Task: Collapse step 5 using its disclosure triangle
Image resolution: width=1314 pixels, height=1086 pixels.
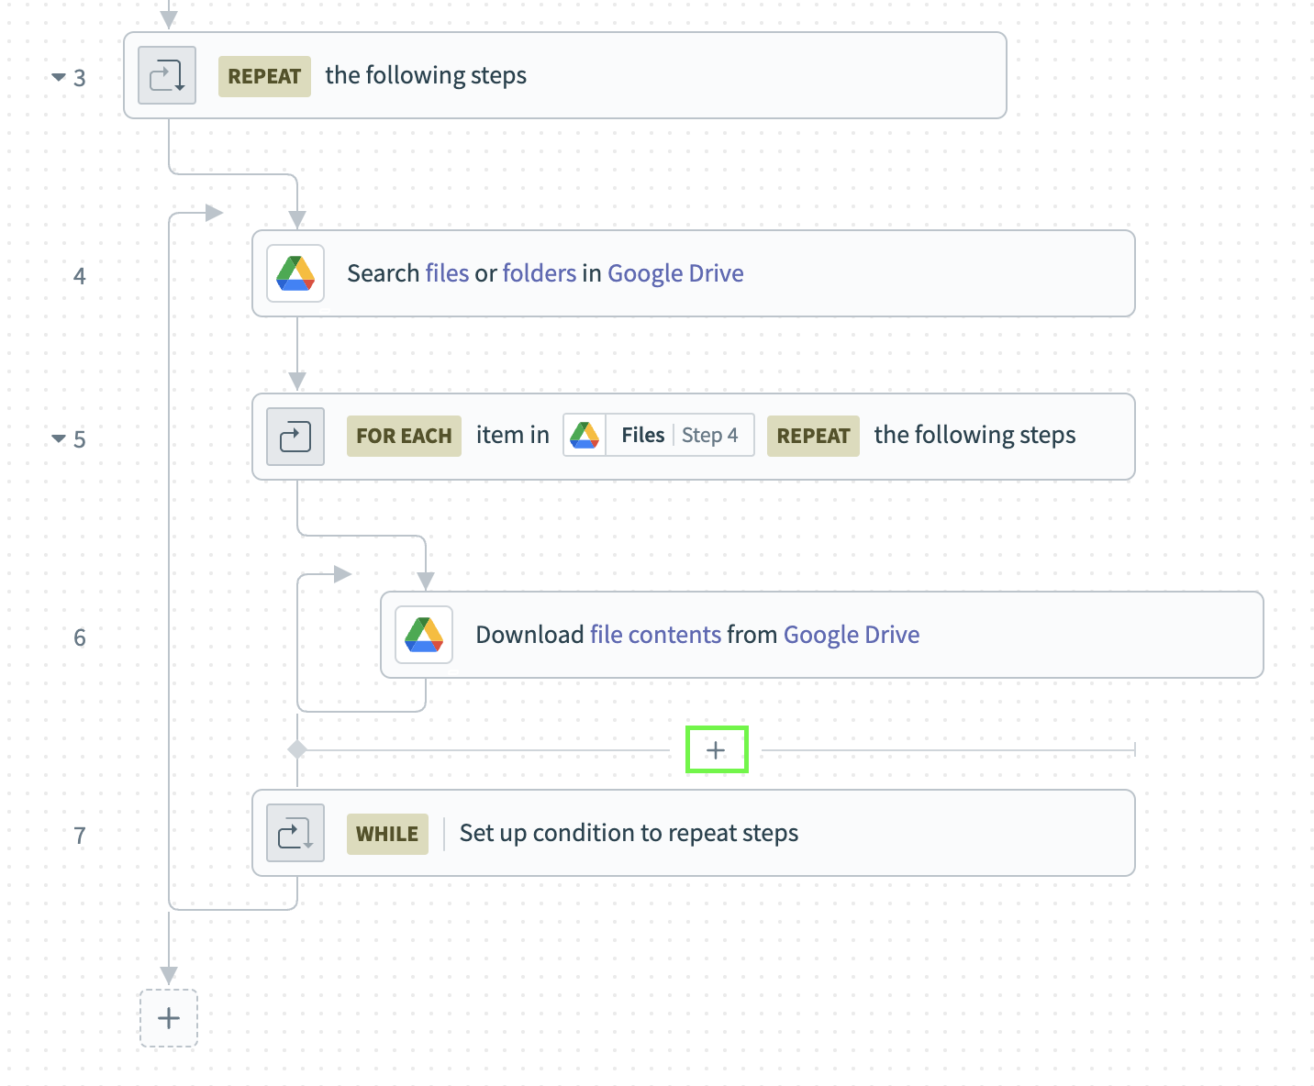Action: tap(58, 438)
